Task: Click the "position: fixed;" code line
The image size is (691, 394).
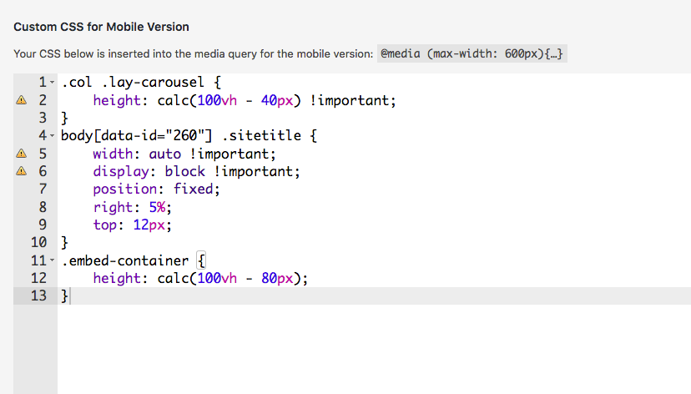Action: 156,189
